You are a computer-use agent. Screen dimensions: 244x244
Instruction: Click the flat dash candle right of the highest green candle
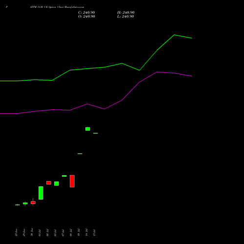pyautogui.click(x=96, y=133)
